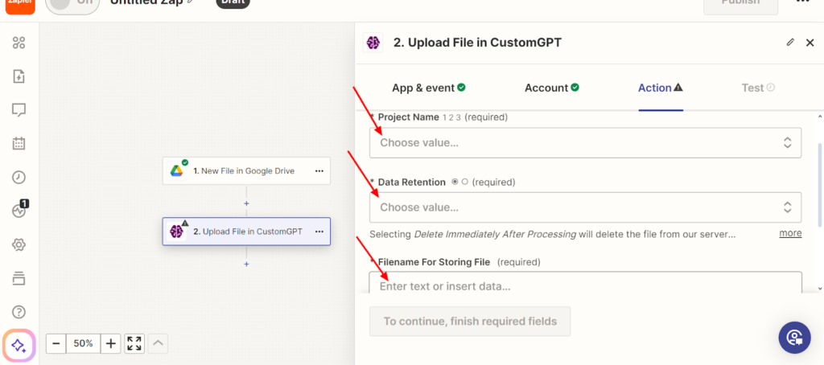
Task: Open the chat support floating button
Action: (794, 338)
